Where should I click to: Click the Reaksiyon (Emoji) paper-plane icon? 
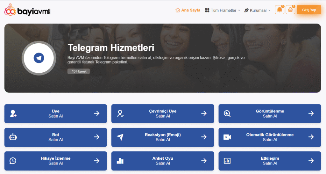(x=120, y=137)
